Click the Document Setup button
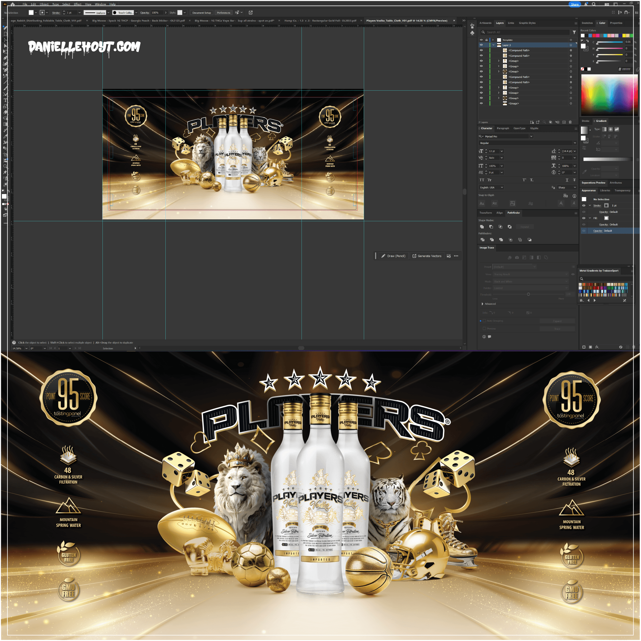This screenshot has width=641, height=641. coord(202,12)
